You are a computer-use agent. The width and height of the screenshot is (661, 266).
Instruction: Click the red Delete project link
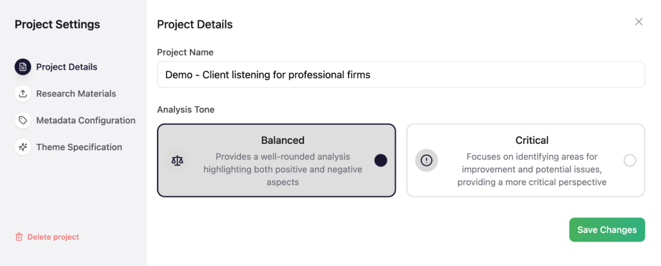(x=53, y=237)
